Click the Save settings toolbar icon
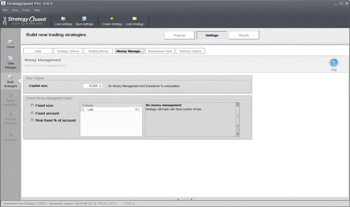Image resolution: width=350 pixels, height=207 pixels. pos(84,19)
